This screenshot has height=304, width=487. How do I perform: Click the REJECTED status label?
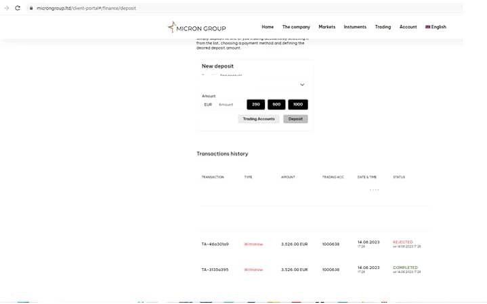(x=403, y=242)
